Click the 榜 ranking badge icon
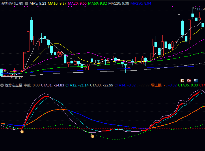Screen dimensions: 205x151 click(x=182, y=80)
